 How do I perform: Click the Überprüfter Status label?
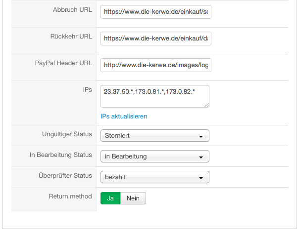pyautogui.click(x=65, y=175)
